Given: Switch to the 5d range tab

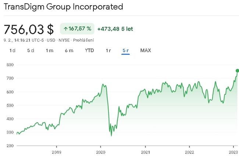Looking at the screenshot, I should 31,50.
